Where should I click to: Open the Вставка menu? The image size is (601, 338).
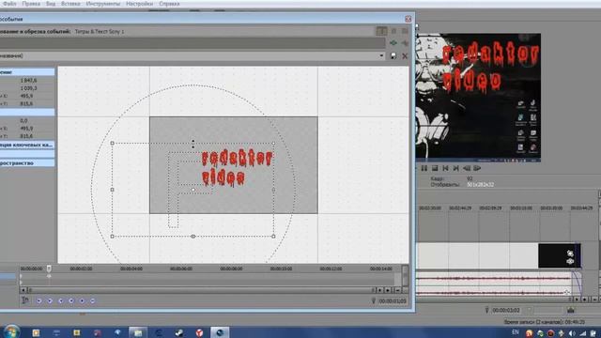(x=70, y=4)
